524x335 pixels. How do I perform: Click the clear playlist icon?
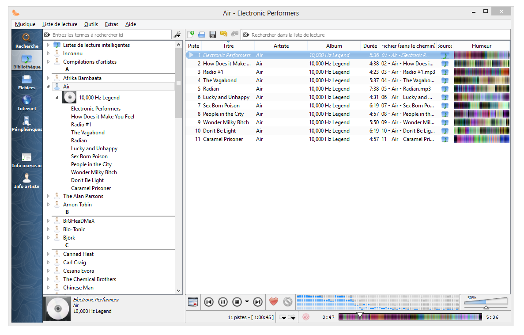click(x=193, y=302)
